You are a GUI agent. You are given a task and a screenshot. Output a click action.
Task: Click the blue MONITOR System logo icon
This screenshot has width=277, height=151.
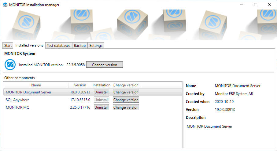point(10,65)
